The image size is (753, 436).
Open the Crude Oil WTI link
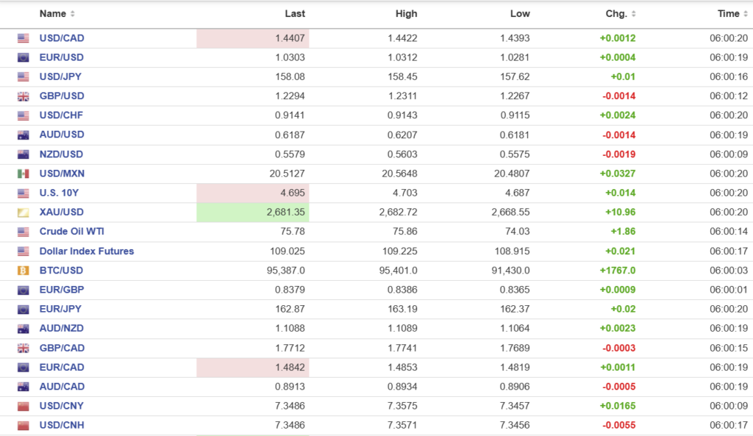pyautogui.click(x=72, y=232)
